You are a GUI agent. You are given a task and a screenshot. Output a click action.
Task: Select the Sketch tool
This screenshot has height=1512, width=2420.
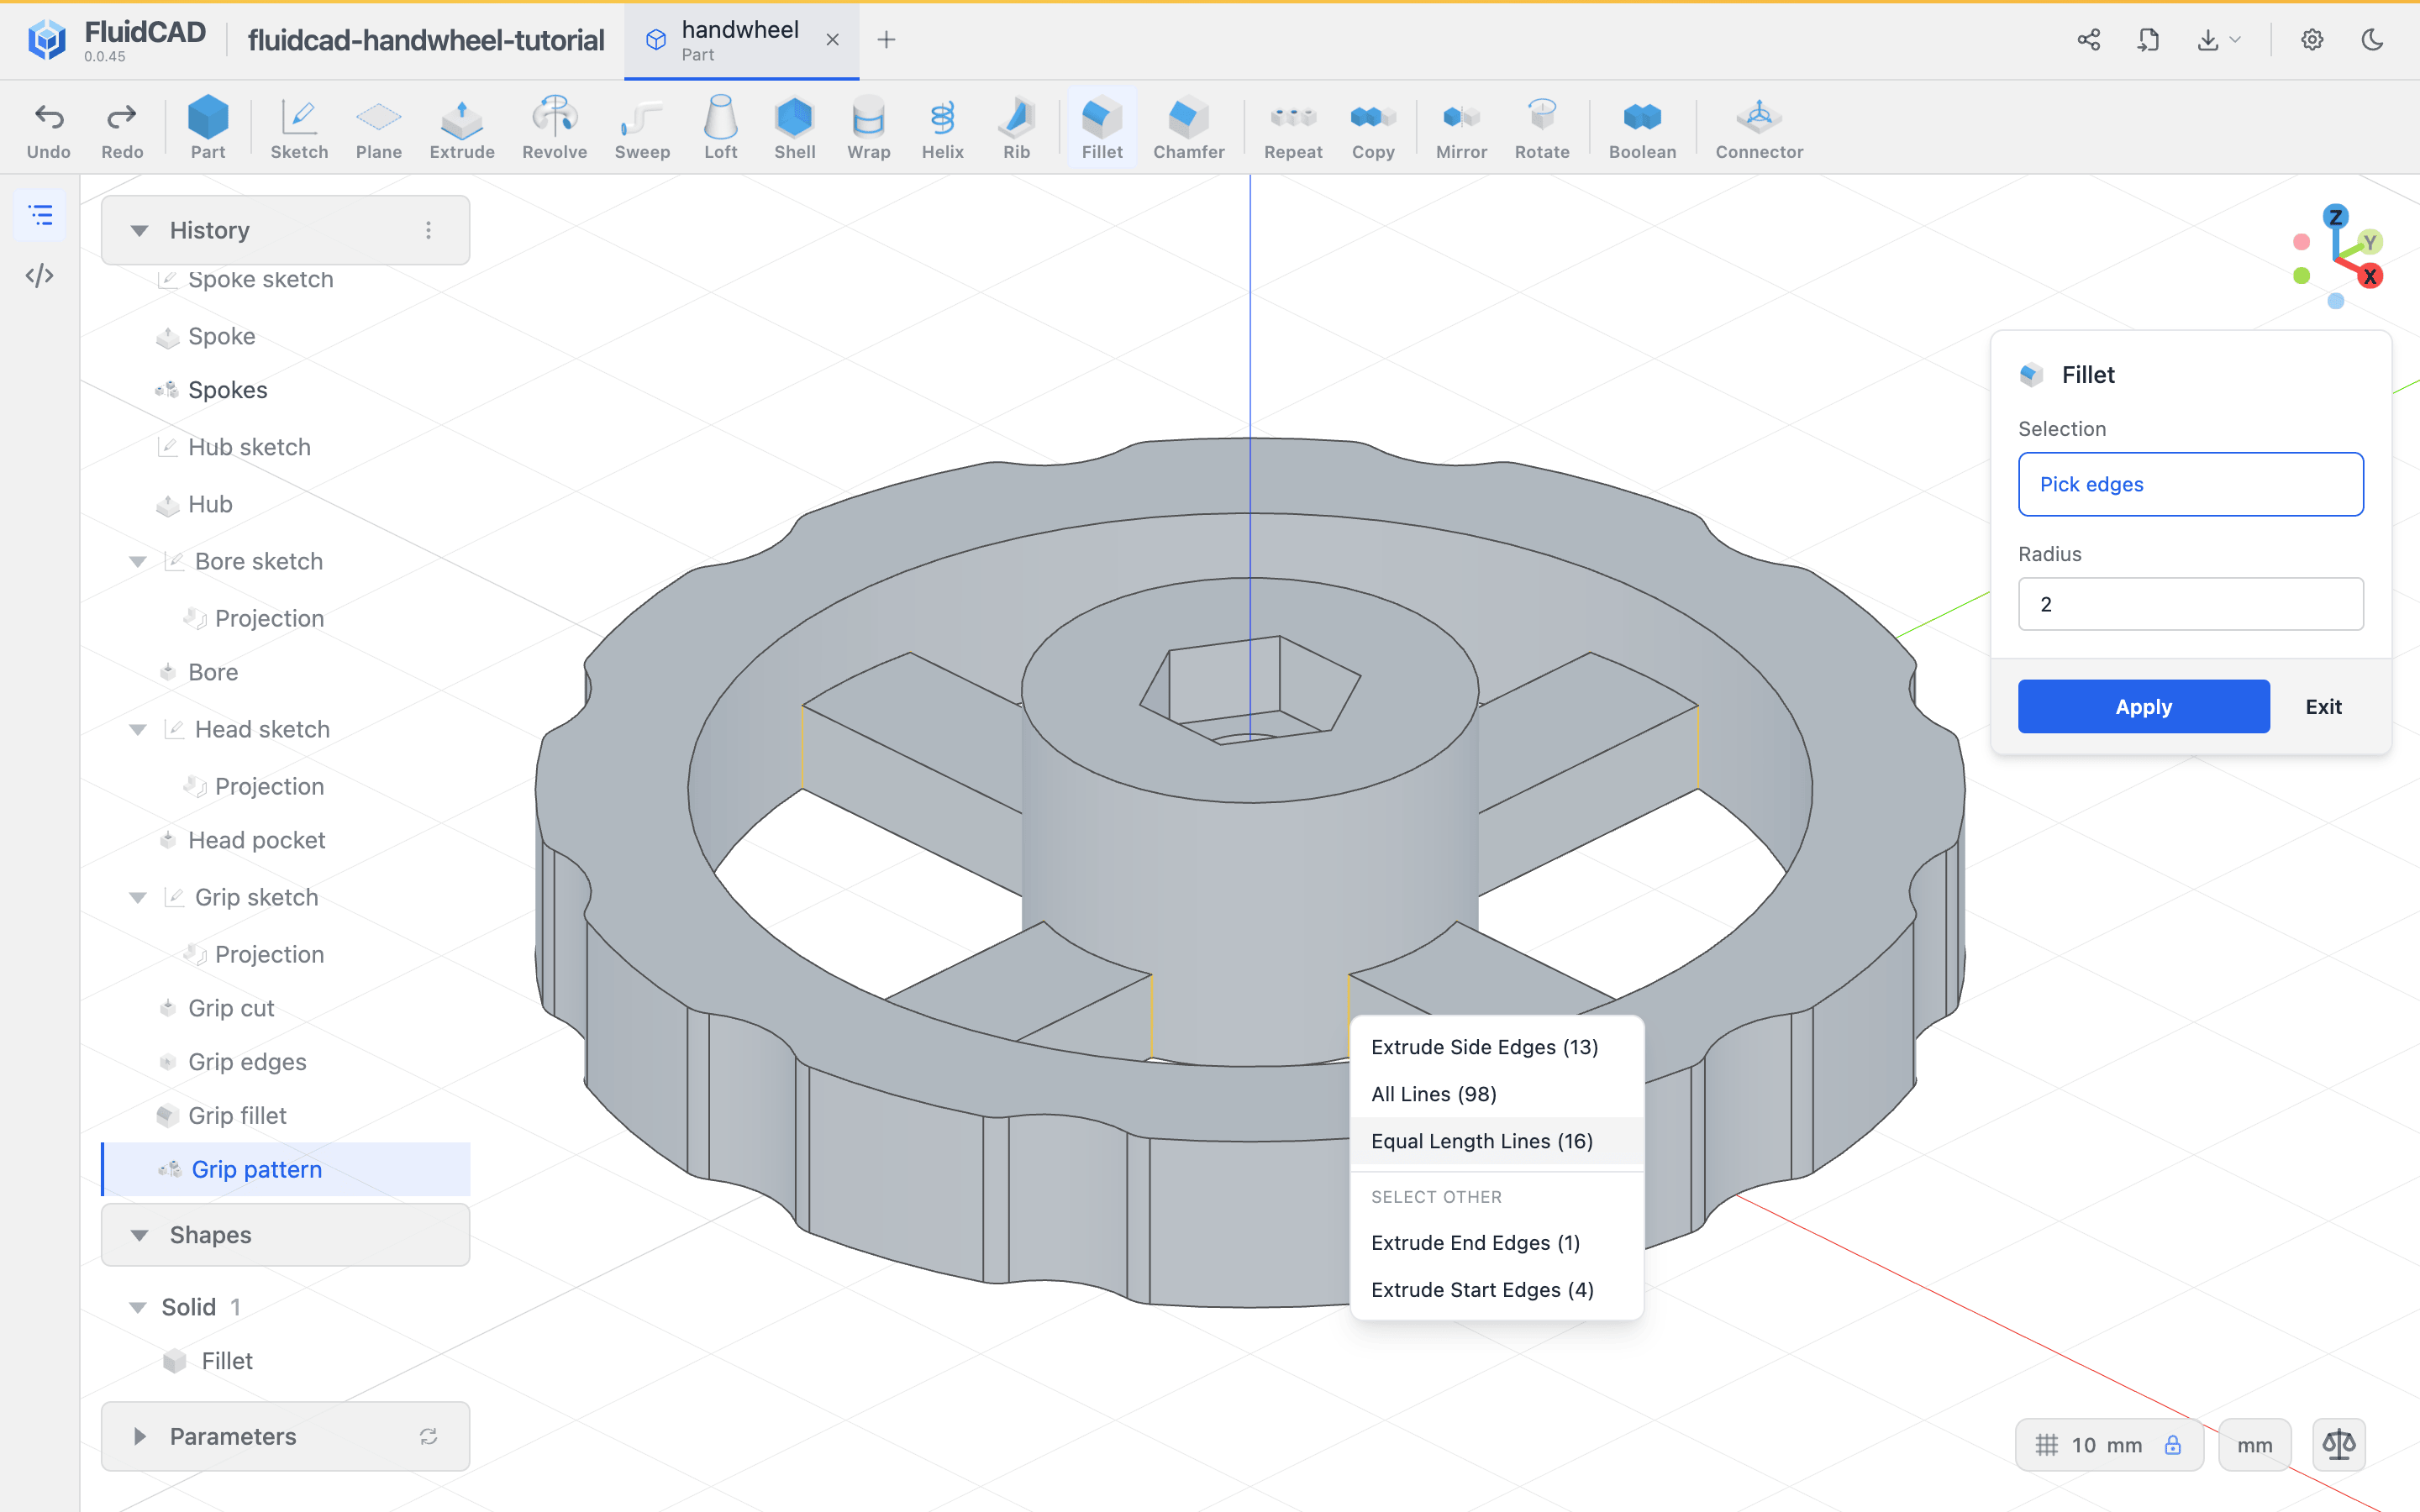coord(299,128)
